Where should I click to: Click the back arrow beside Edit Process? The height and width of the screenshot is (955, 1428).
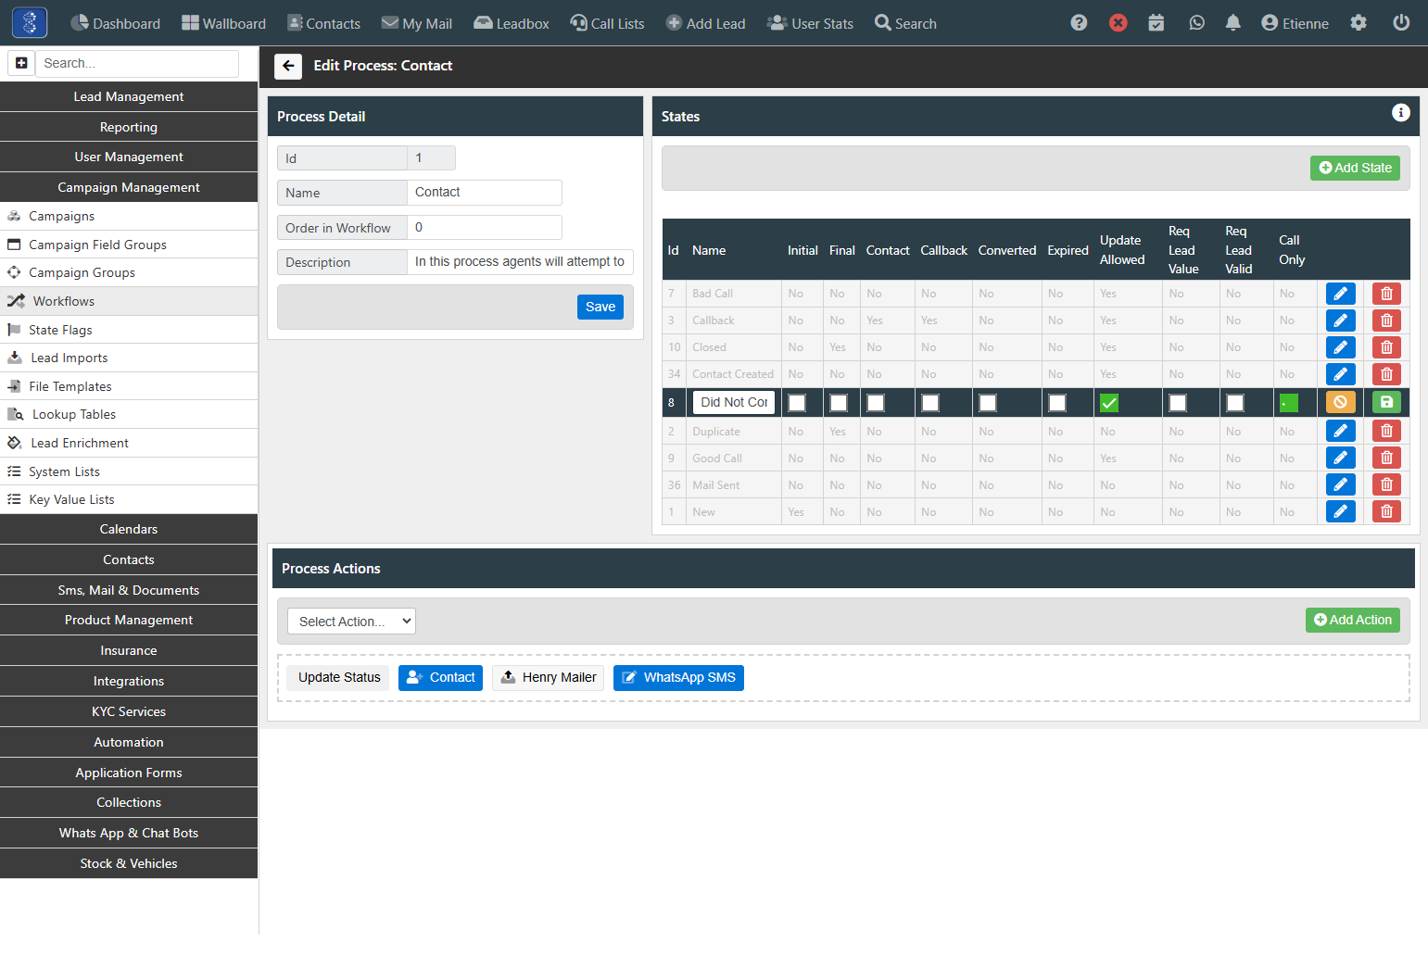coord(288,66)
